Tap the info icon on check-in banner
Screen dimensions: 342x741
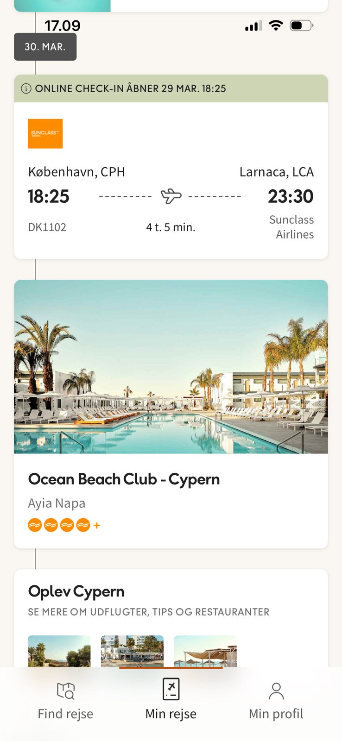(26, 88)
